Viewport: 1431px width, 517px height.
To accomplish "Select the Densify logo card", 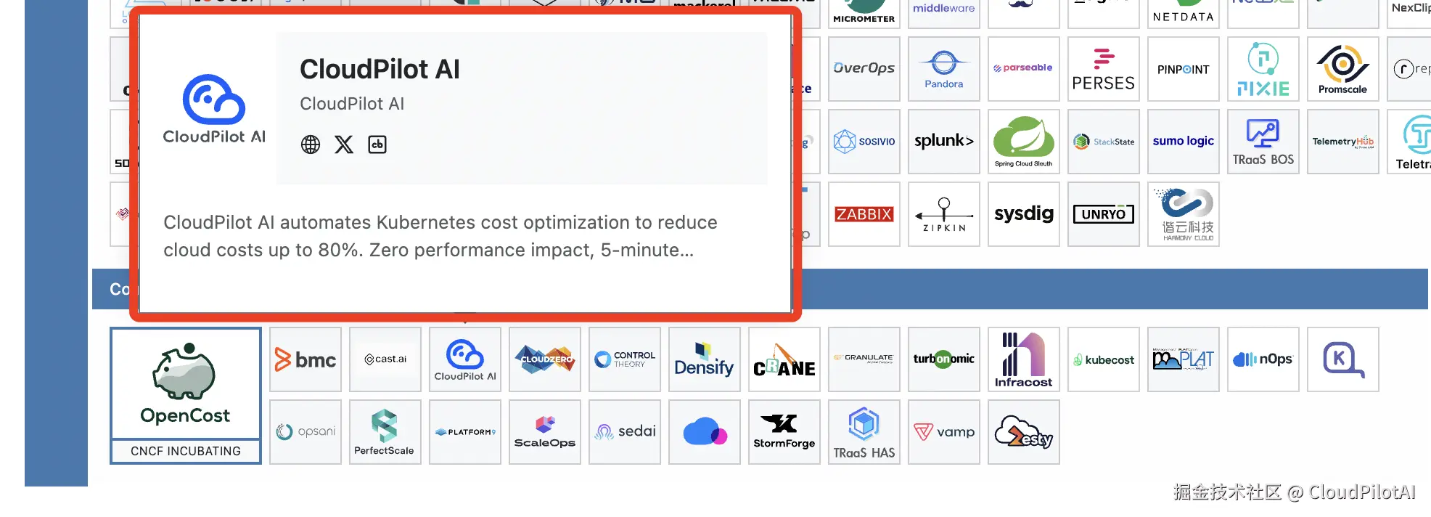I will (x=705, y=359).
